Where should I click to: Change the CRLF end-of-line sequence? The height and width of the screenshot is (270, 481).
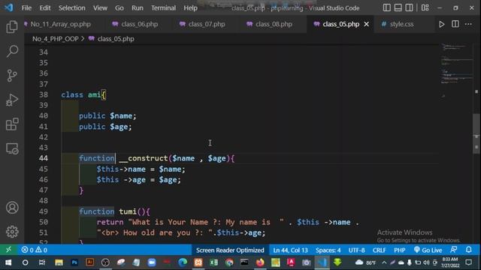[x=379, y=250]
